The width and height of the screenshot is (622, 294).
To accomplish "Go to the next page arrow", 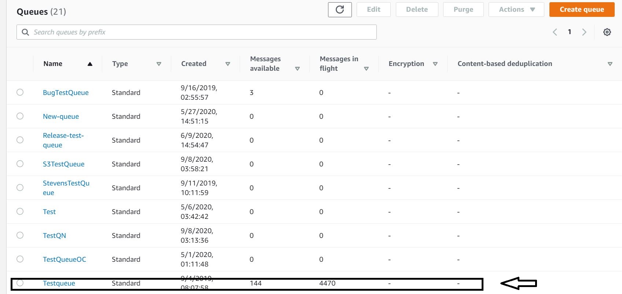I will [x=584, y=32].
